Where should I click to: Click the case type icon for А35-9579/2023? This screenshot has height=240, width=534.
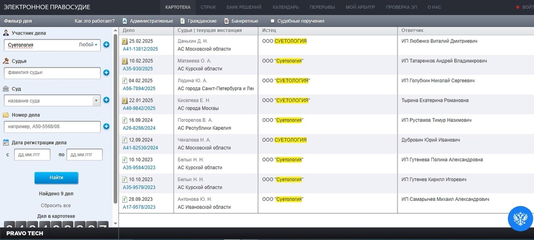click(x=125, y=180)
